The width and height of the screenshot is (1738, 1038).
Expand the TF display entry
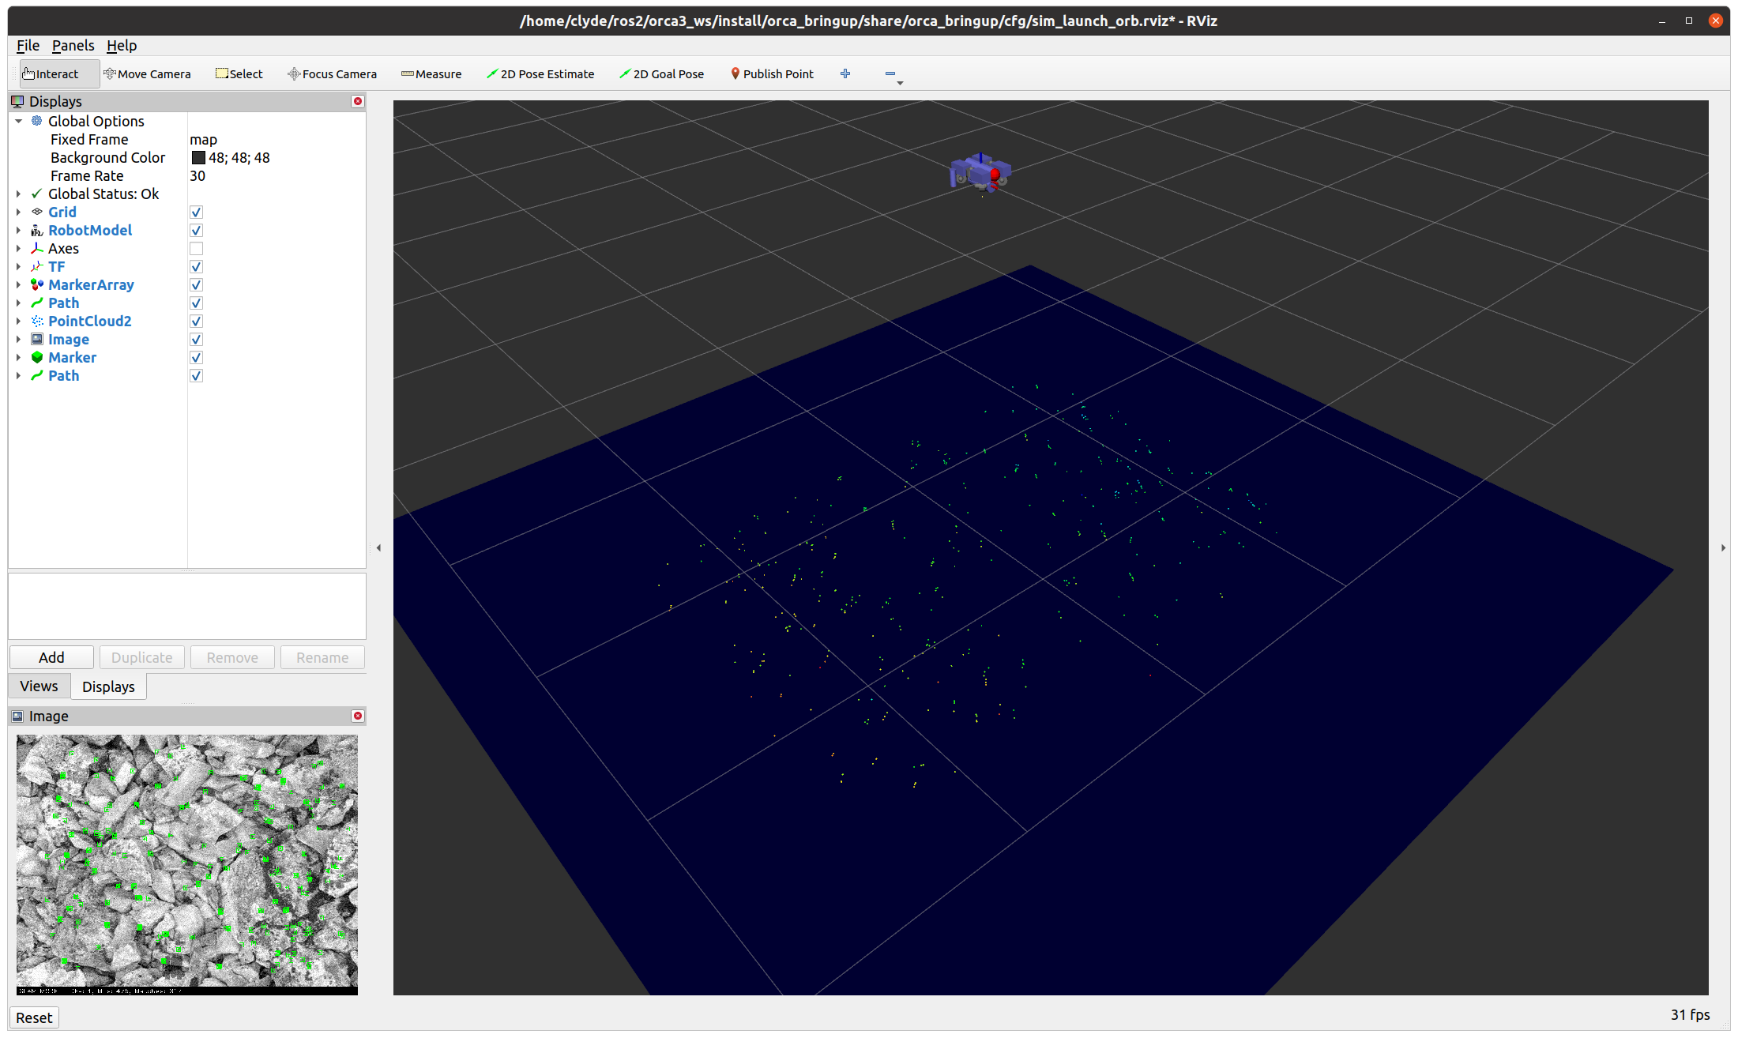(18, 267)
